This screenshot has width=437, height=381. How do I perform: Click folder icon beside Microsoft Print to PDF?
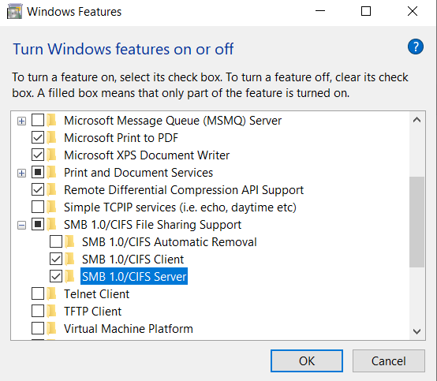(x=52, y=138)
